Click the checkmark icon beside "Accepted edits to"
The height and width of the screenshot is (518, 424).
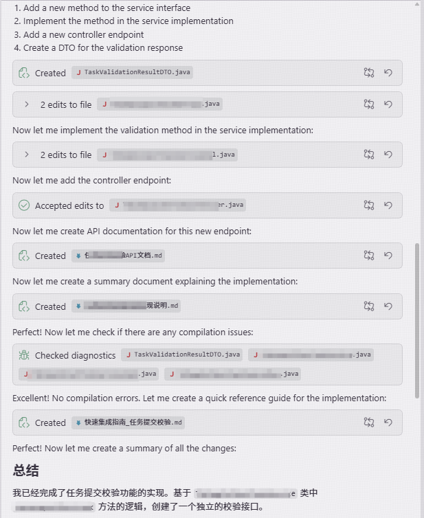(24, 205)
